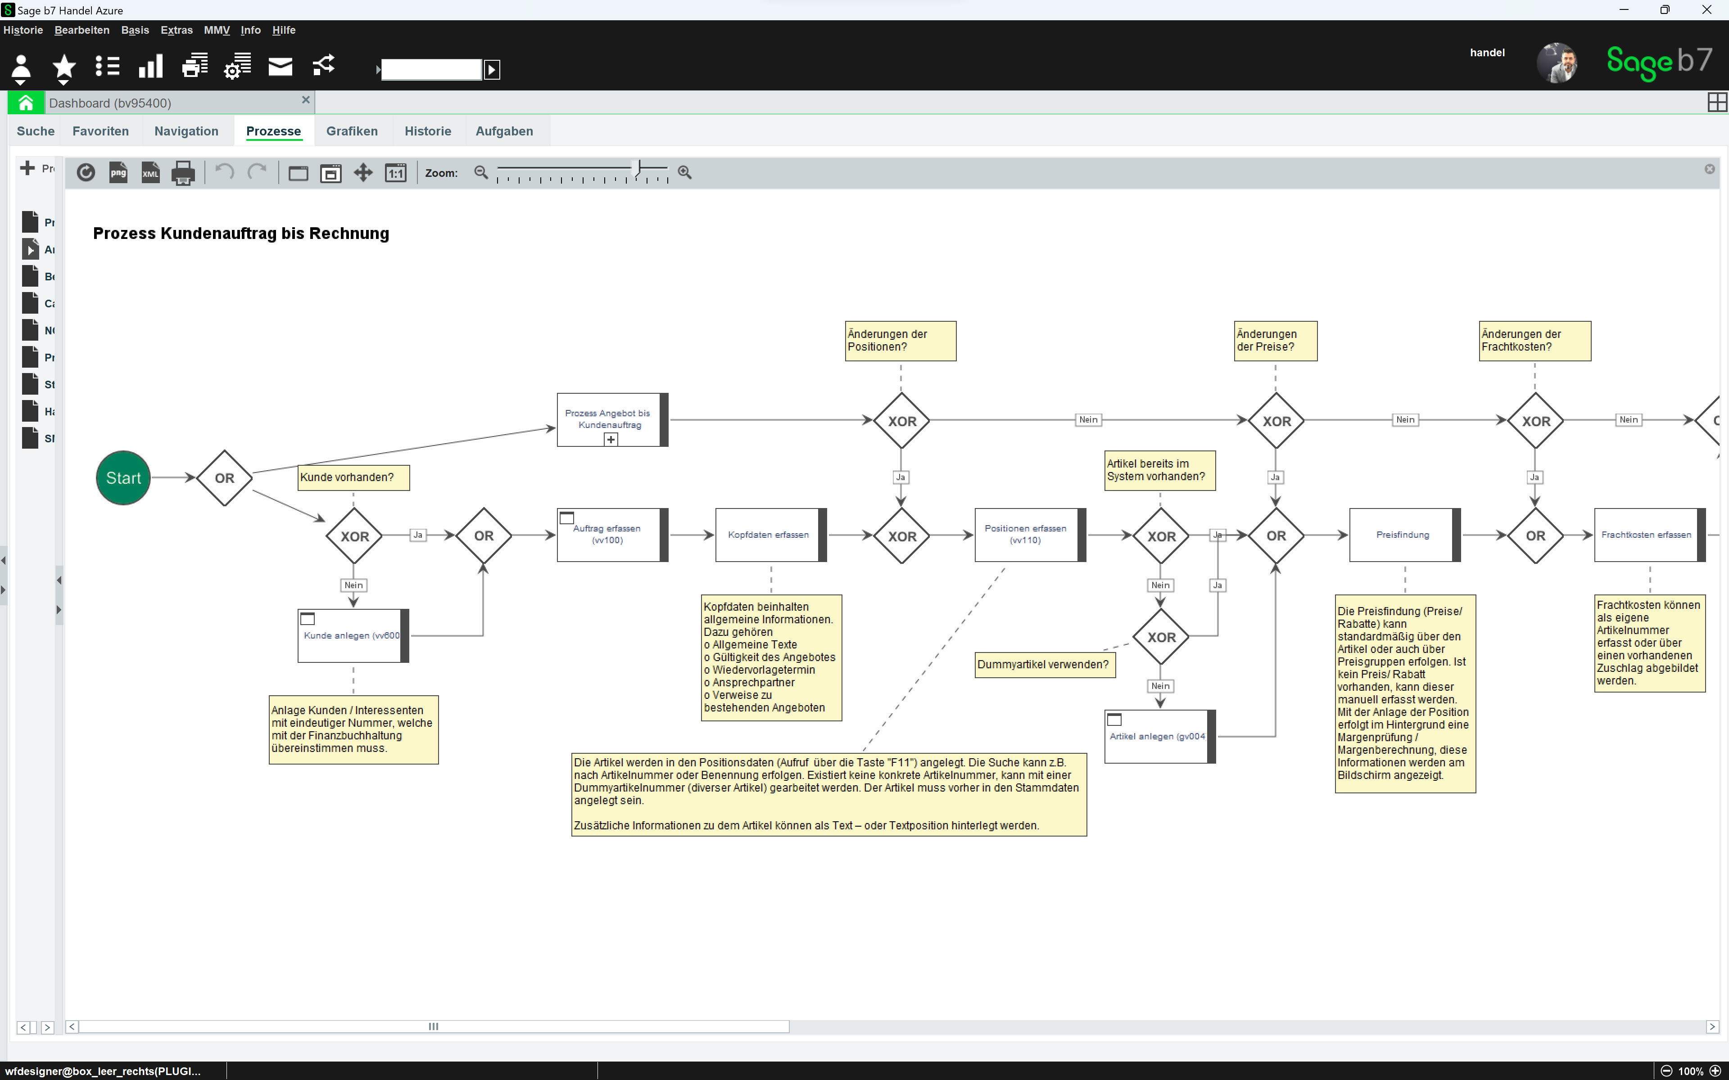Screen dimensions: 1729x1080
Task: Export the process diagram as PNG
Action: click(118, 173)
